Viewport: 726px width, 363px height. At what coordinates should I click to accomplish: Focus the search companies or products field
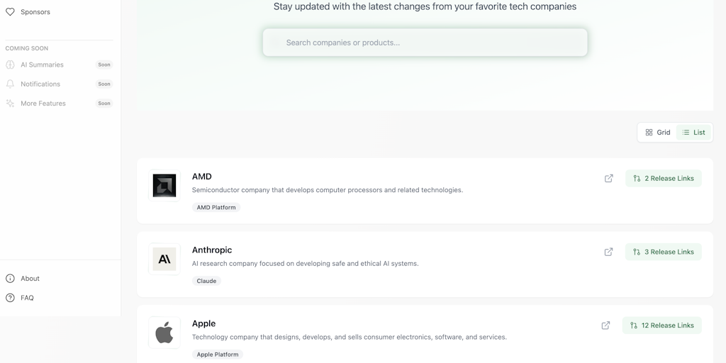point(425,43)
